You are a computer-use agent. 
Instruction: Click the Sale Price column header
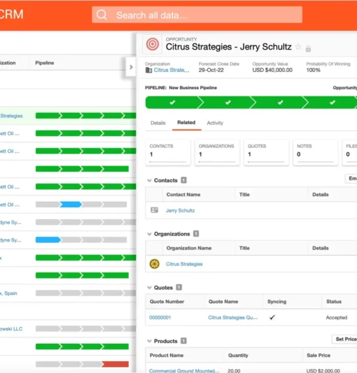click(319, 355)
